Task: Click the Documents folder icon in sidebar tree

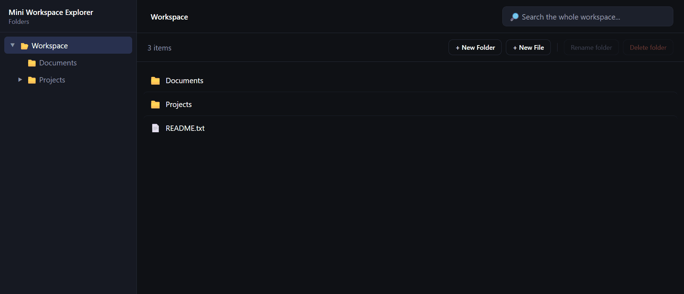Action: point(32,63)
